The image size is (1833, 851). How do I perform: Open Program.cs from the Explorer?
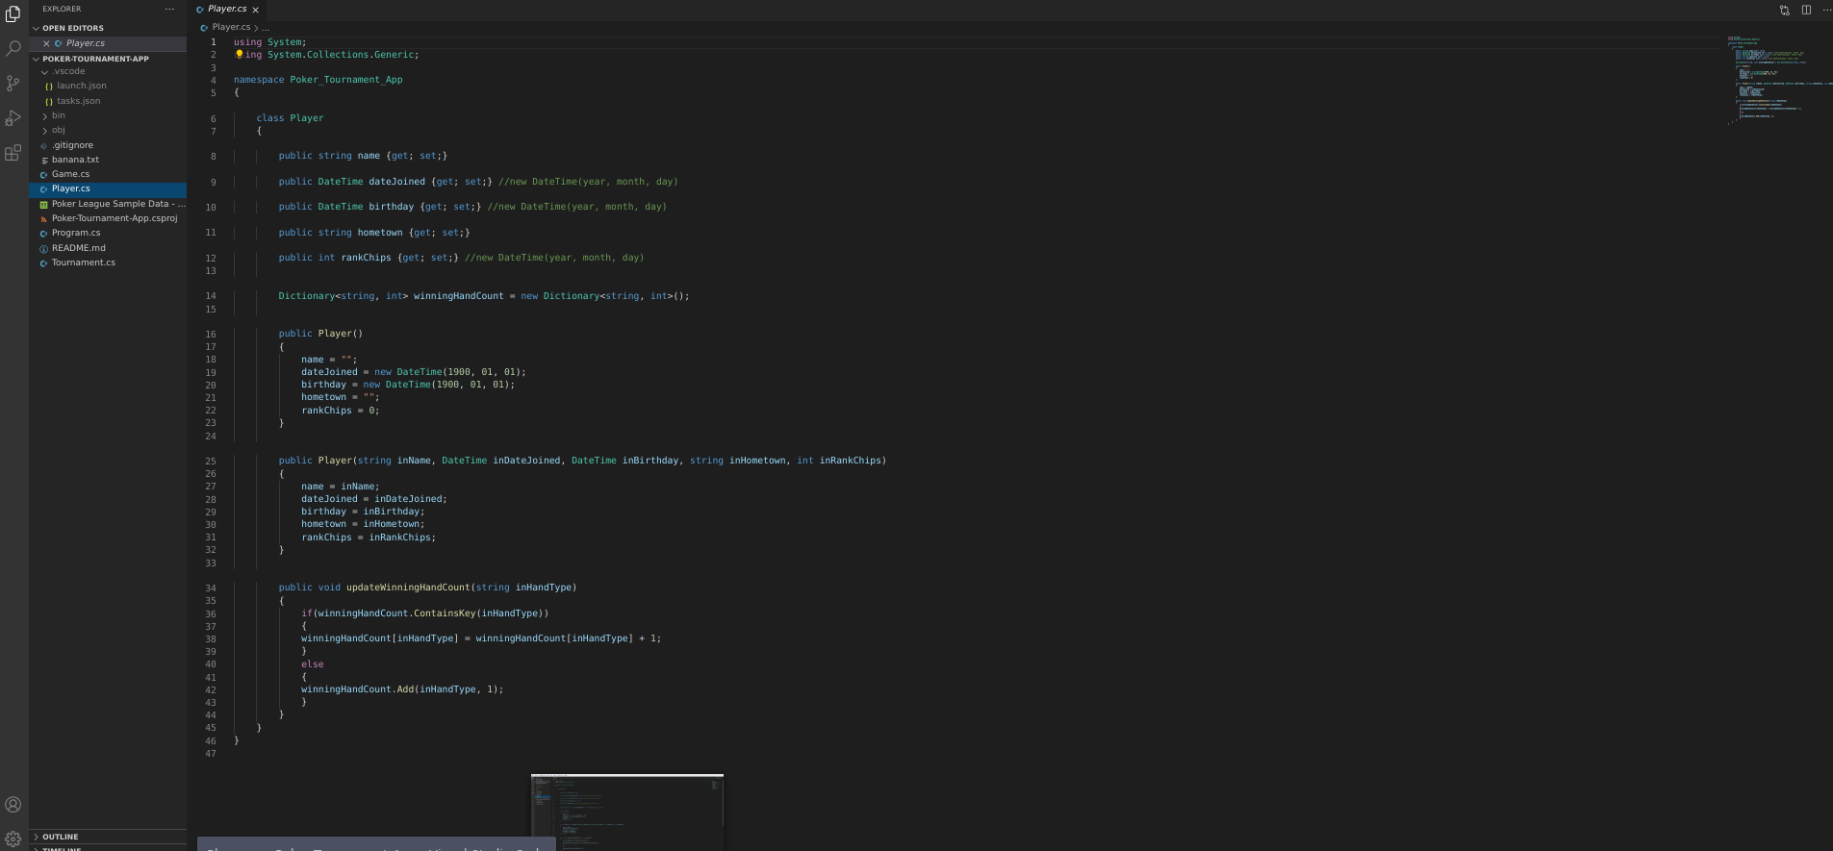108,233
